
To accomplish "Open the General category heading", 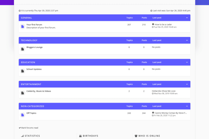I will tap(26, 18).
